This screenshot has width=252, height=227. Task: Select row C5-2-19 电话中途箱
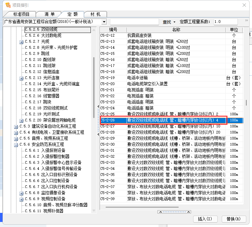click(171, 78)
